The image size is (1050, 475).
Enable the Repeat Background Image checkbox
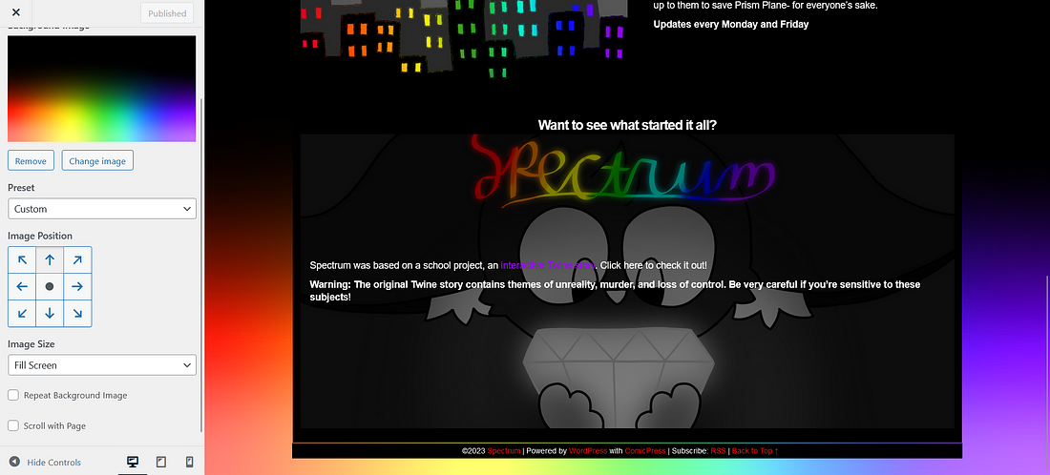[x=13, y=396]
